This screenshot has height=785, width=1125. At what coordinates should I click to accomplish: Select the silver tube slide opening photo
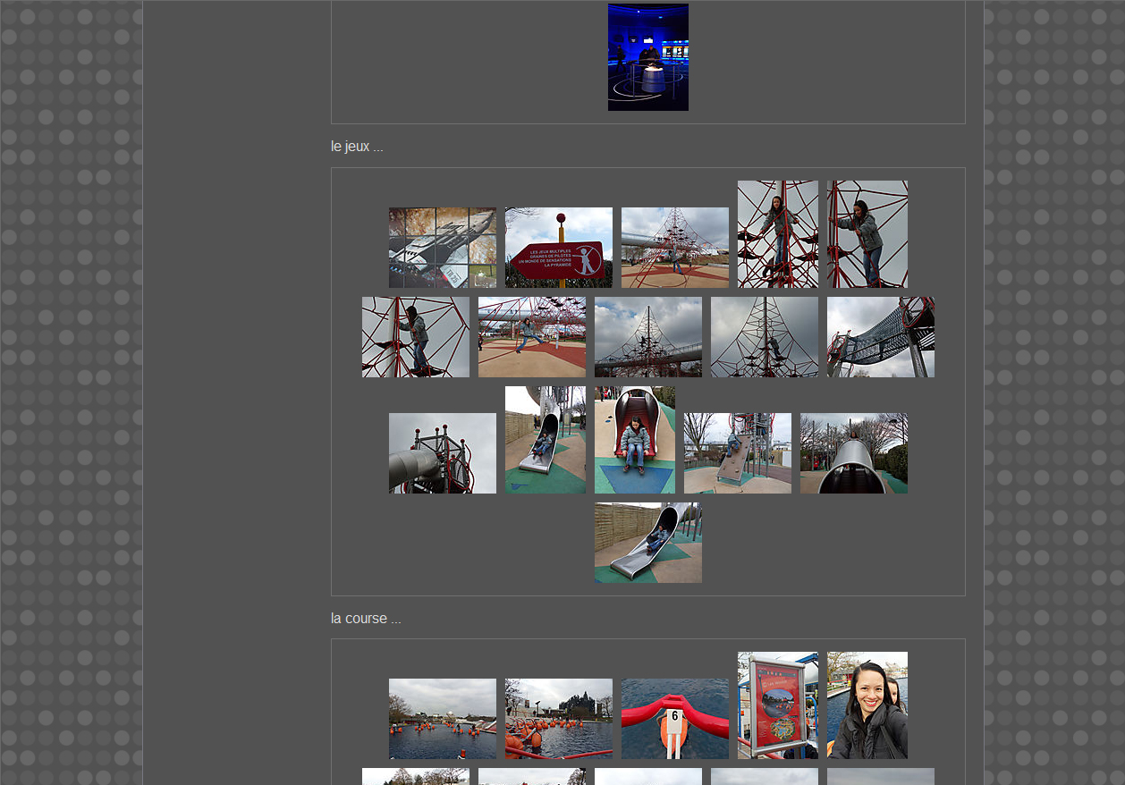coord(853,453)
